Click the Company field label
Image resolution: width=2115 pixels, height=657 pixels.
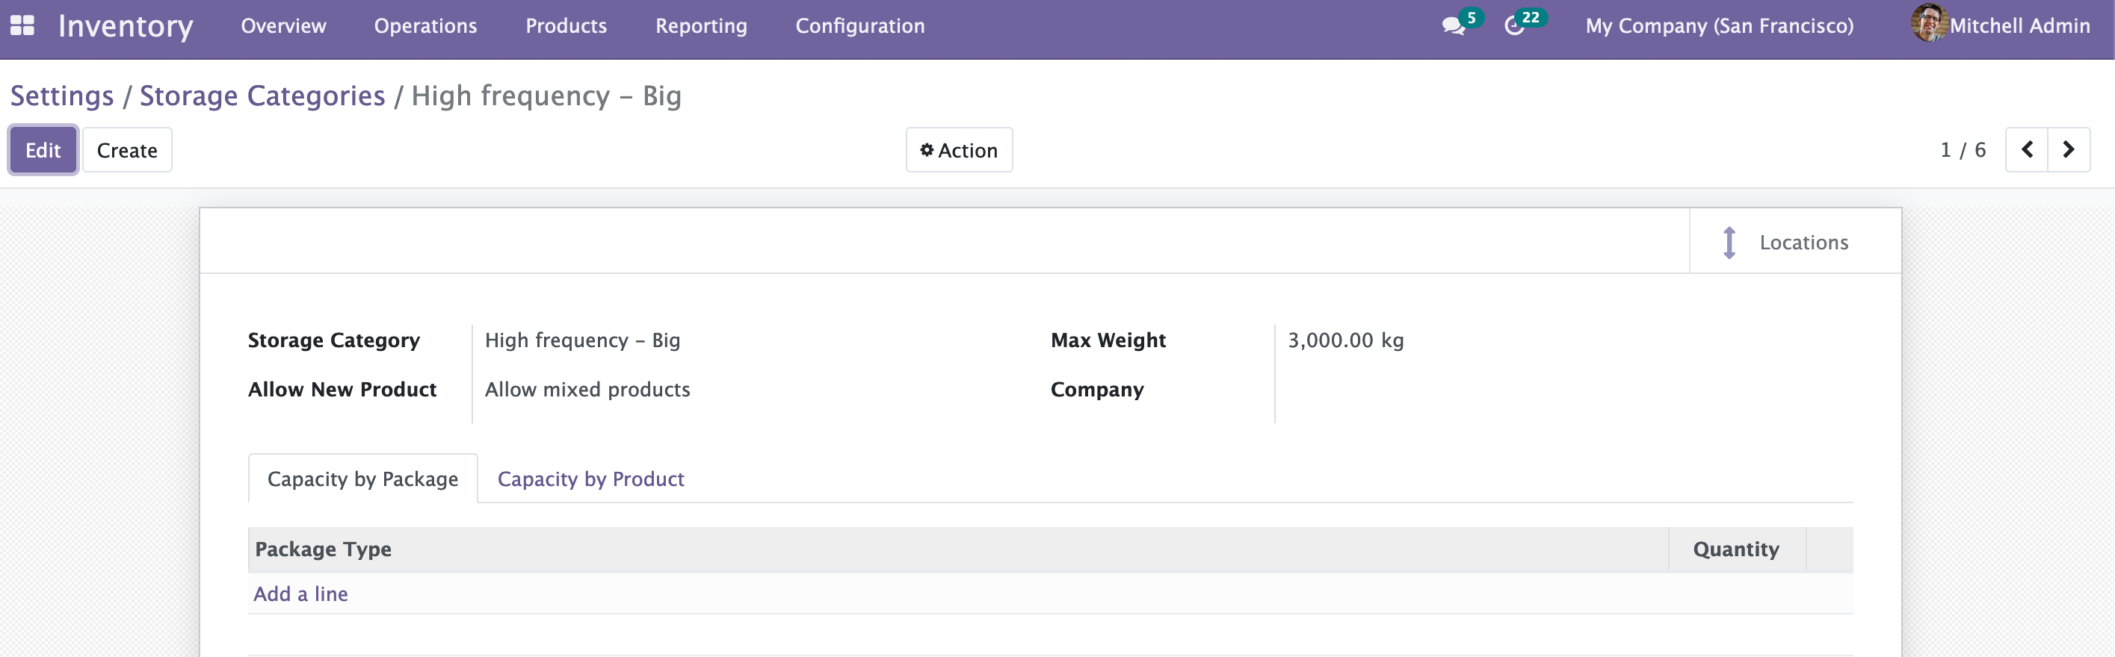pos(1097,390)
